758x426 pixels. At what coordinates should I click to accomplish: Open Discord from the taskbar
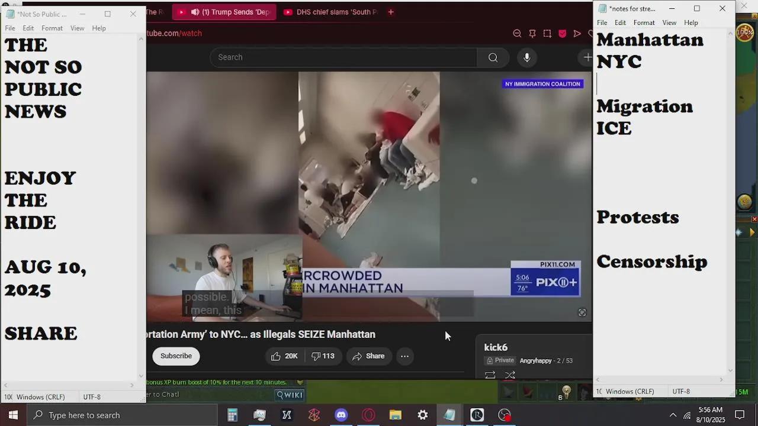click(x=341, y=415)
